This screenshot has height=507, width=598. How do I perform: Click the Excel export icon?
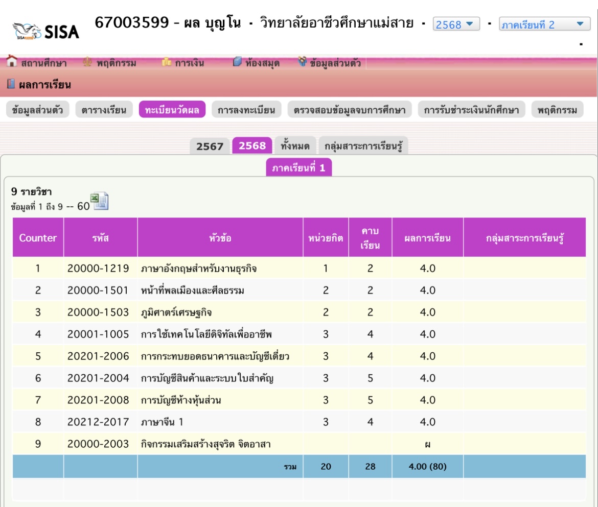99,201
